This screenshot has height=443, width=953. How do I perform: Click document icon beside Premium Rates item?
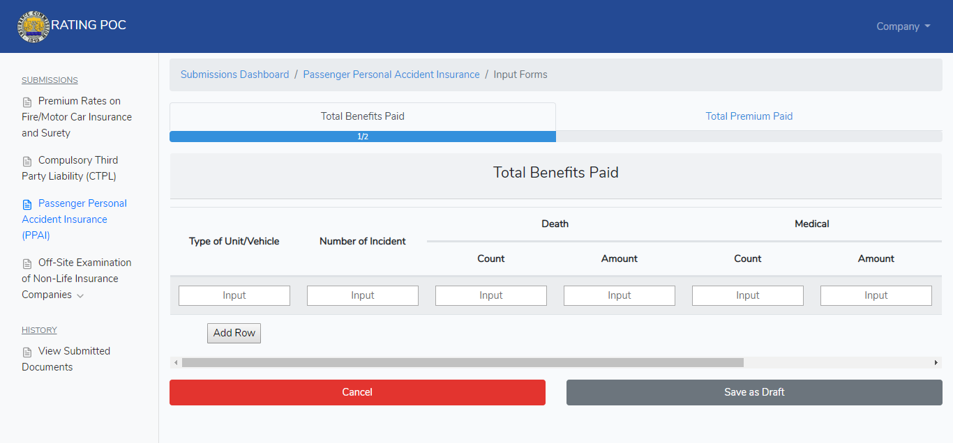click(27, 102)
